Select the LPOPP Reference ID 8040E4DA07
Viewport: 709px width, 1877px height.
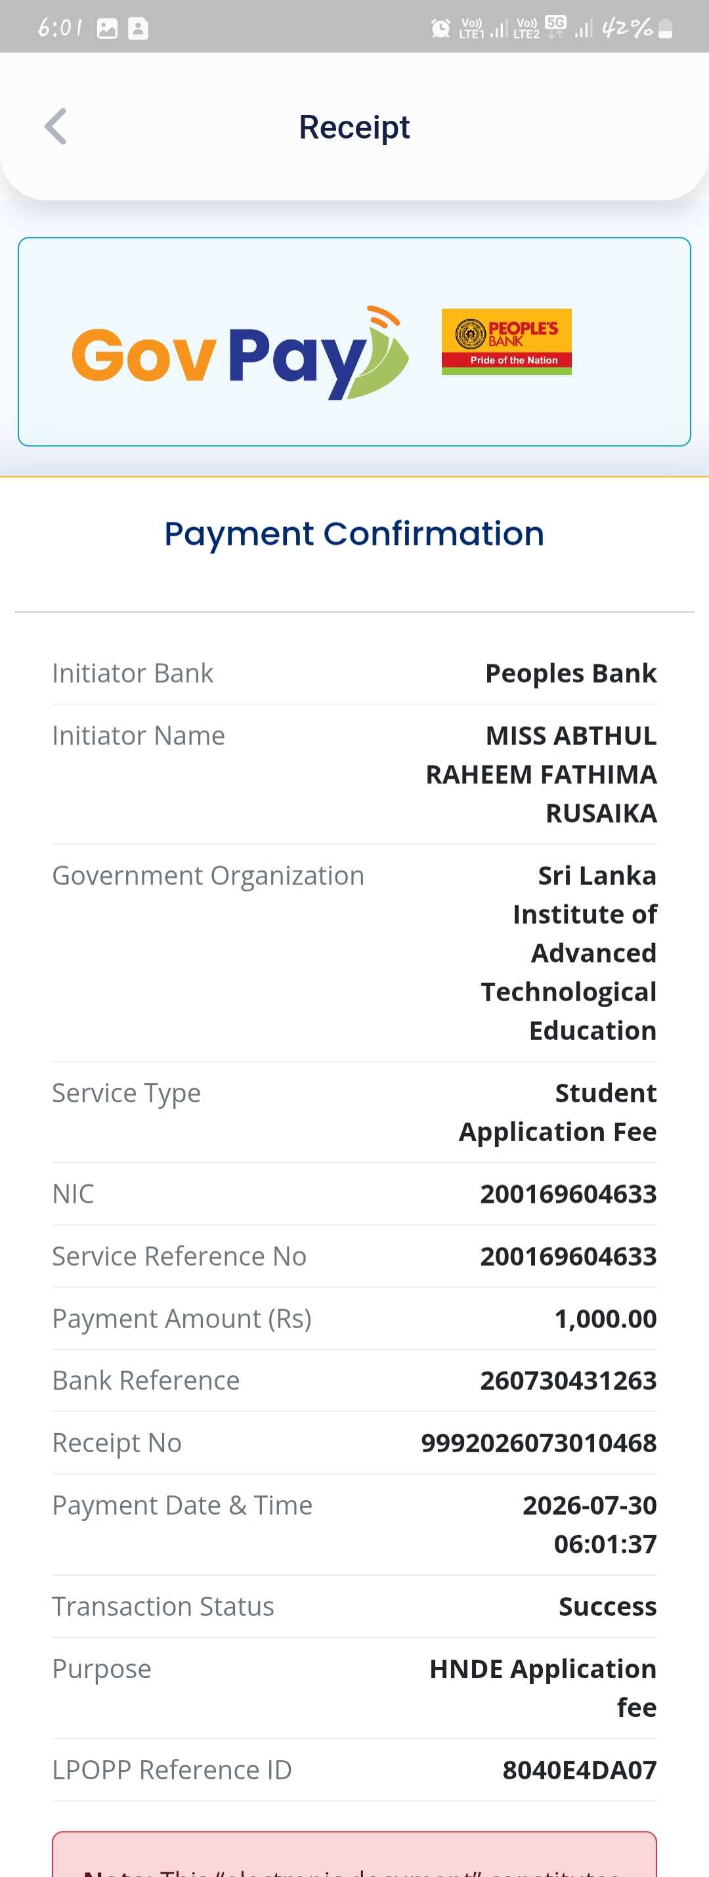579,1770
